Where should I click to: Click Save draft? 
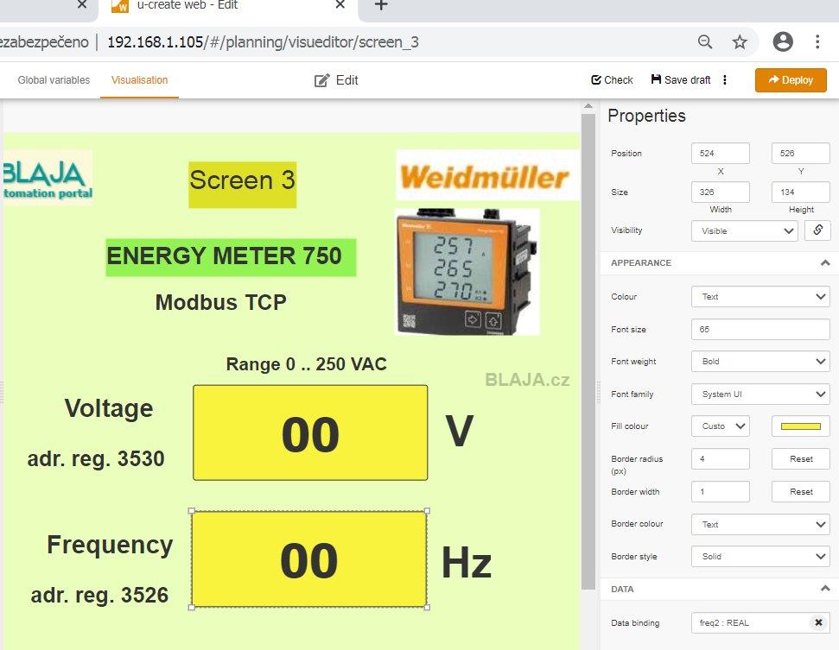coord(681,80)
